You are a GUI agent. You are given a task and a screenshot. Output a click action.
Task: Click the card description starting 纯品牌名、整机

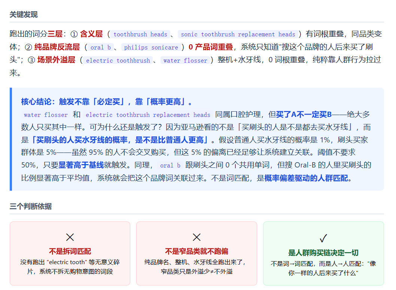point(197,267)
